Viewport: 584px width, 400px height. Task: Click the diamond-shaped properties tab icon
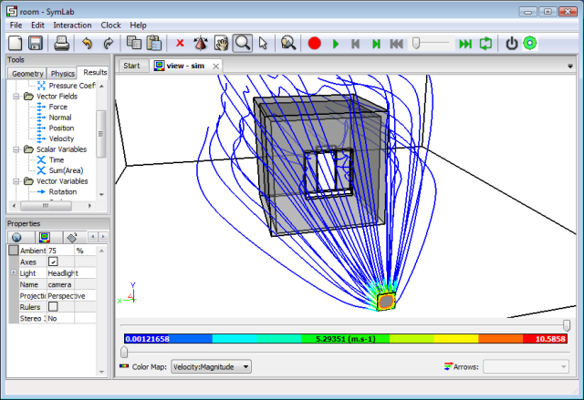(72, 237)
